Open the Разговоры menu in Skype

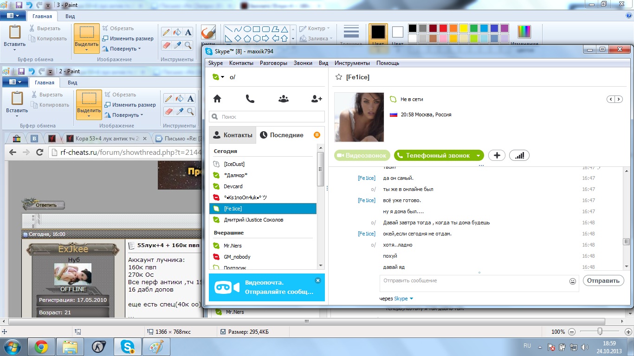(273, 63)
